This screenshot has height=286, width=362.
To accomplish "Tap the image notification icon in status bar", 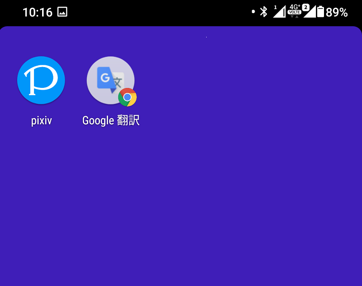I will [x=62, y=12].
